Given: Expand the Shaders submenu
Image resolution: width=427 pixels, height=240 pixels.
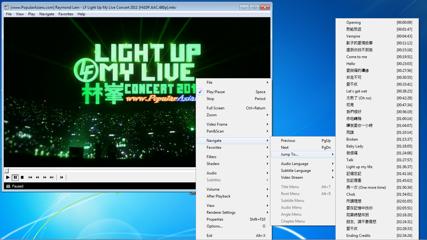Looking at the screenshot, I should (x=234, y=164).
